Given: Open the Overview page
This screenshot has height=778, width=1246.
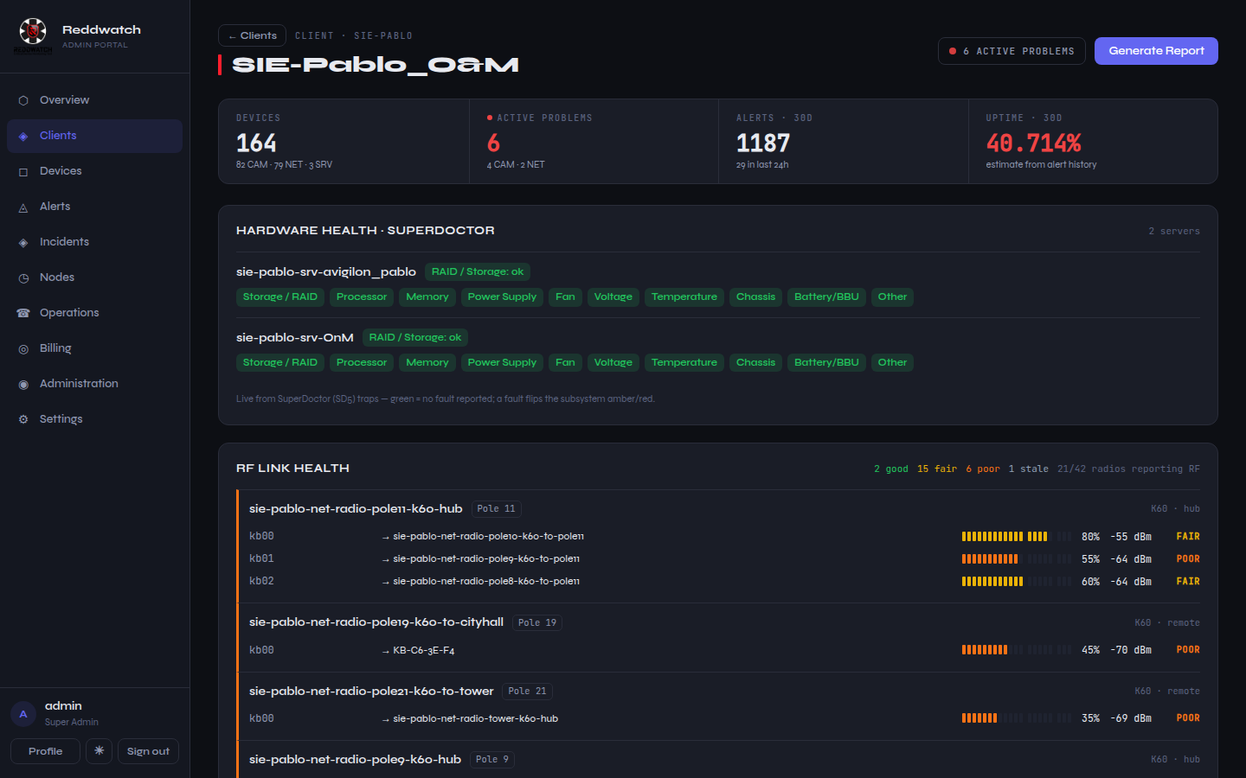Looking at the screenshot, I should tap(94, 100).
